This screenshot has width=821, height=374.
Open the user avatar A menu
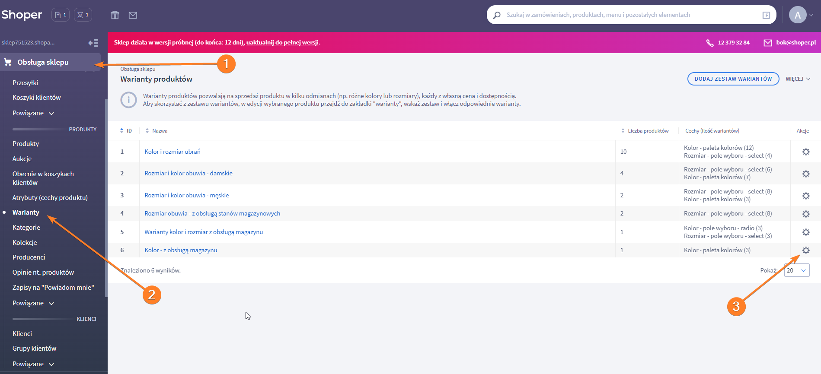click(798, 15)
